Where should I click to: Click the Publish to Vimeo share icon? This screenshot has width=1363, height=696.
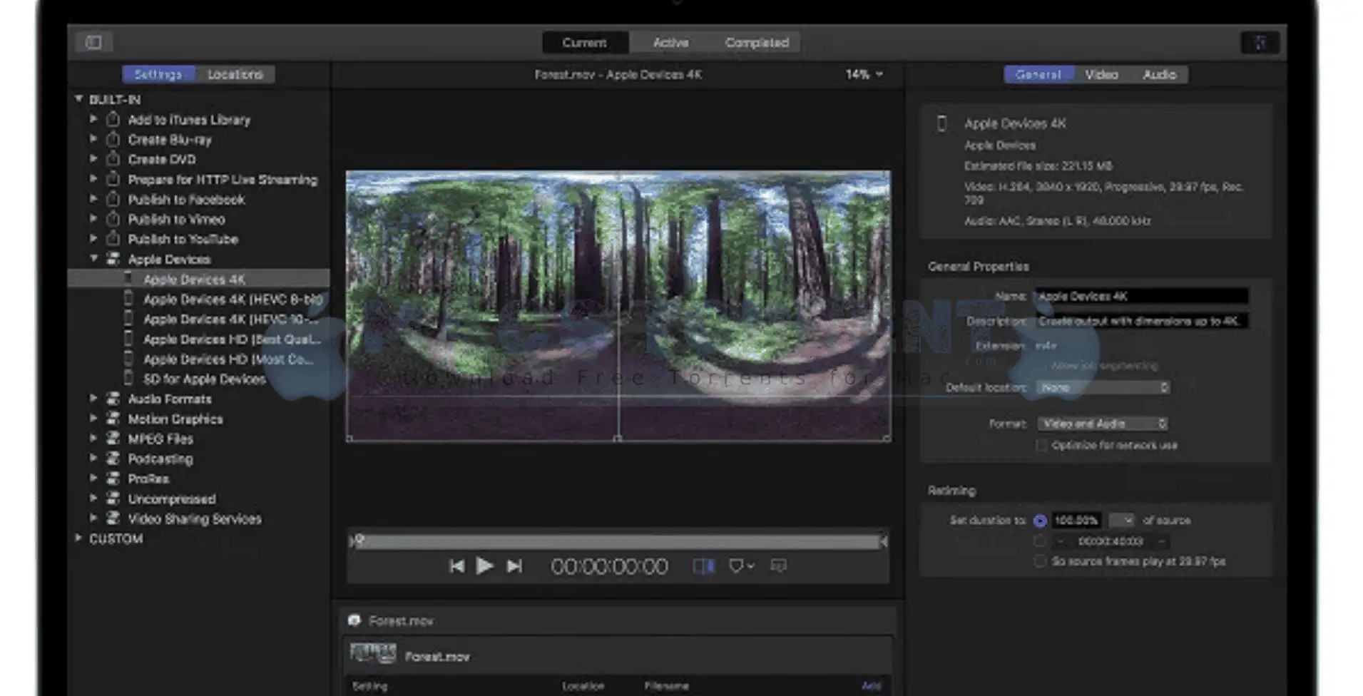point(113,219)
